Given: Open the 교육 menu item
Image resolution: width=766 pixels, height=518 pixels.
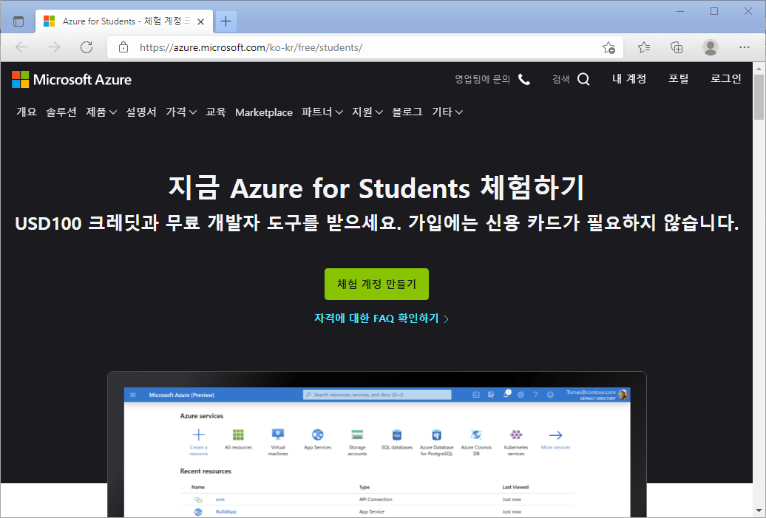Looking at the screenshot, I should [215, 112].
